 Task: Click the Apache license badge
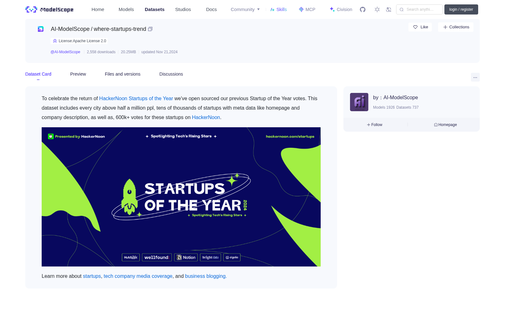[79, 41]
